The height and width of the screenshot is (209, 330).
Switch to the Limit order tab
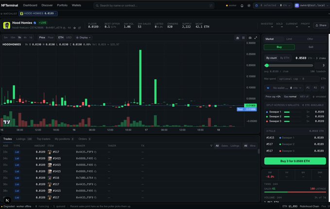point(289,39)
